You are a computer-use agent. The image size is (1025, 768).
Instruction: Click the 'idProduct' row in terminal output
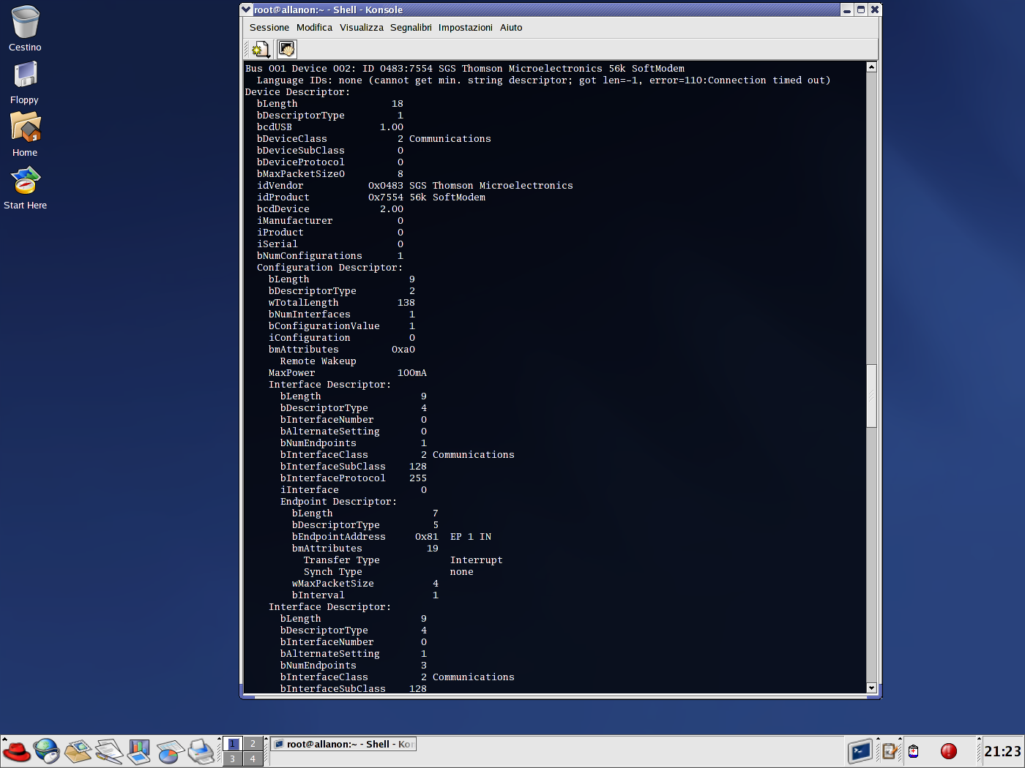click(x=371, y=197)
